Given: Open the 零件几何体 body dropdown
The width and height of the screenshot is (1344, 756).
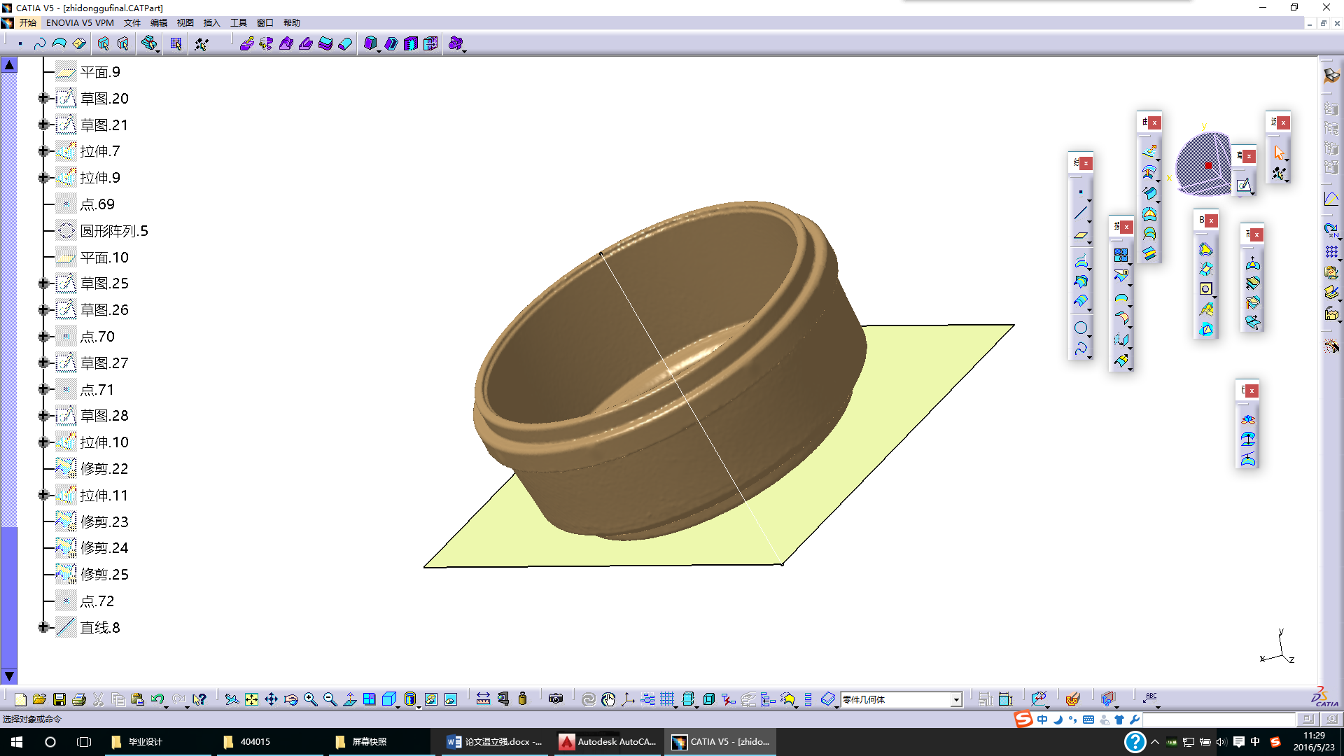Looking at the screenshot, I should coord(956,699).
